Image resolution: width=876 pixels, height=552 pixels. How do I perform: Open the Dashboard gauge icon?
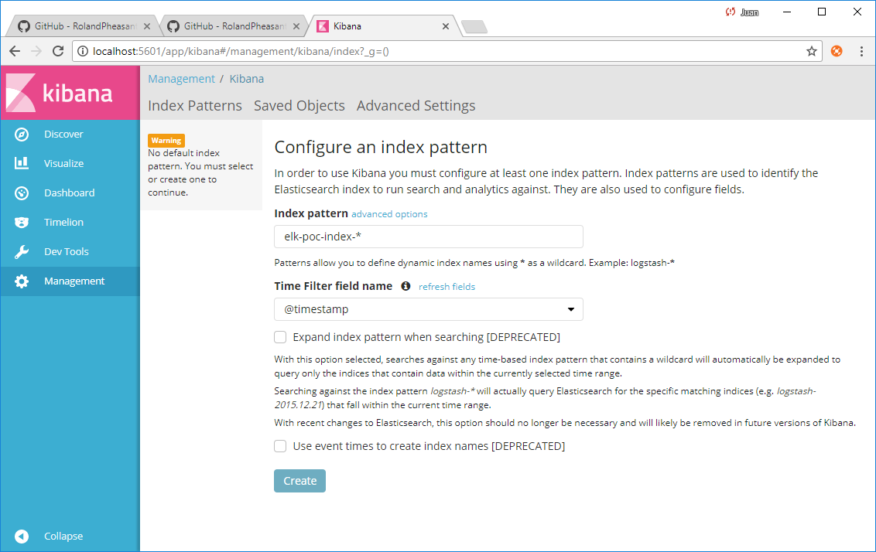click(21, 193)
